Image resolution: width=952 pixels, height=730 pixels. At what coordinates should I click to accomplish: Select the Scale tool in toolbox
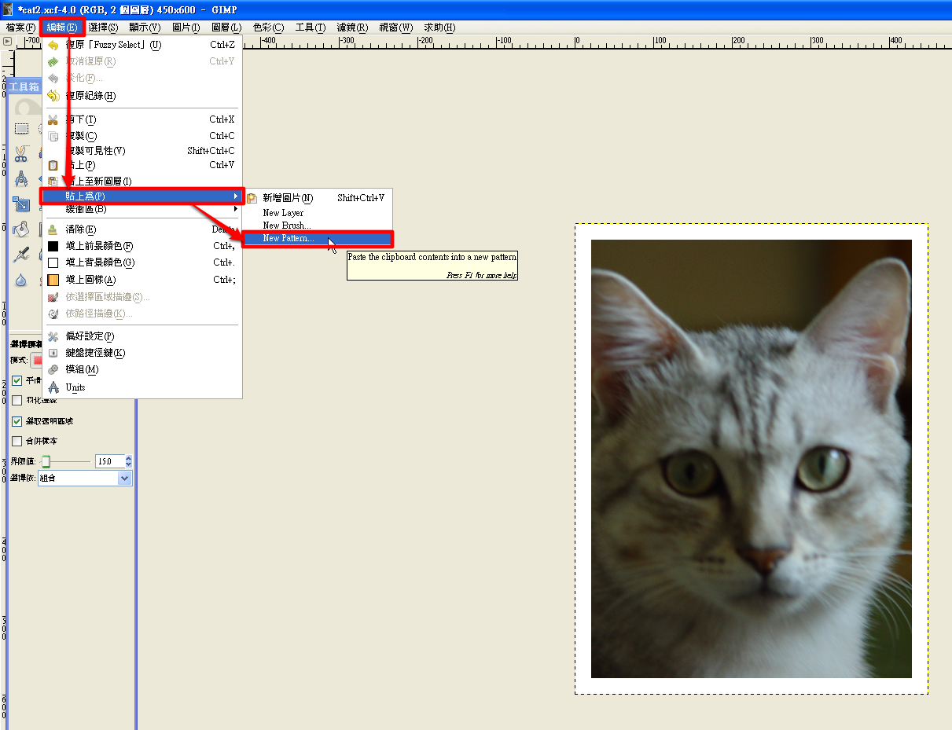(x=22, y=204)
